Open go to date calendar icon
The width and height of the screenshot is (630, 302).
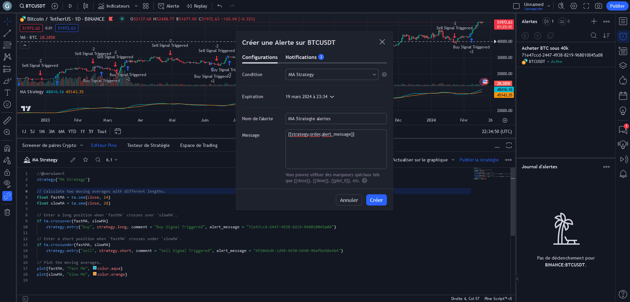click(x=117, y=131)
